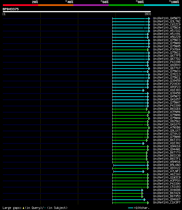182x210 pixels.
Task: Select the UniRef100_A7LNF2 label
Action: [167, 171]
